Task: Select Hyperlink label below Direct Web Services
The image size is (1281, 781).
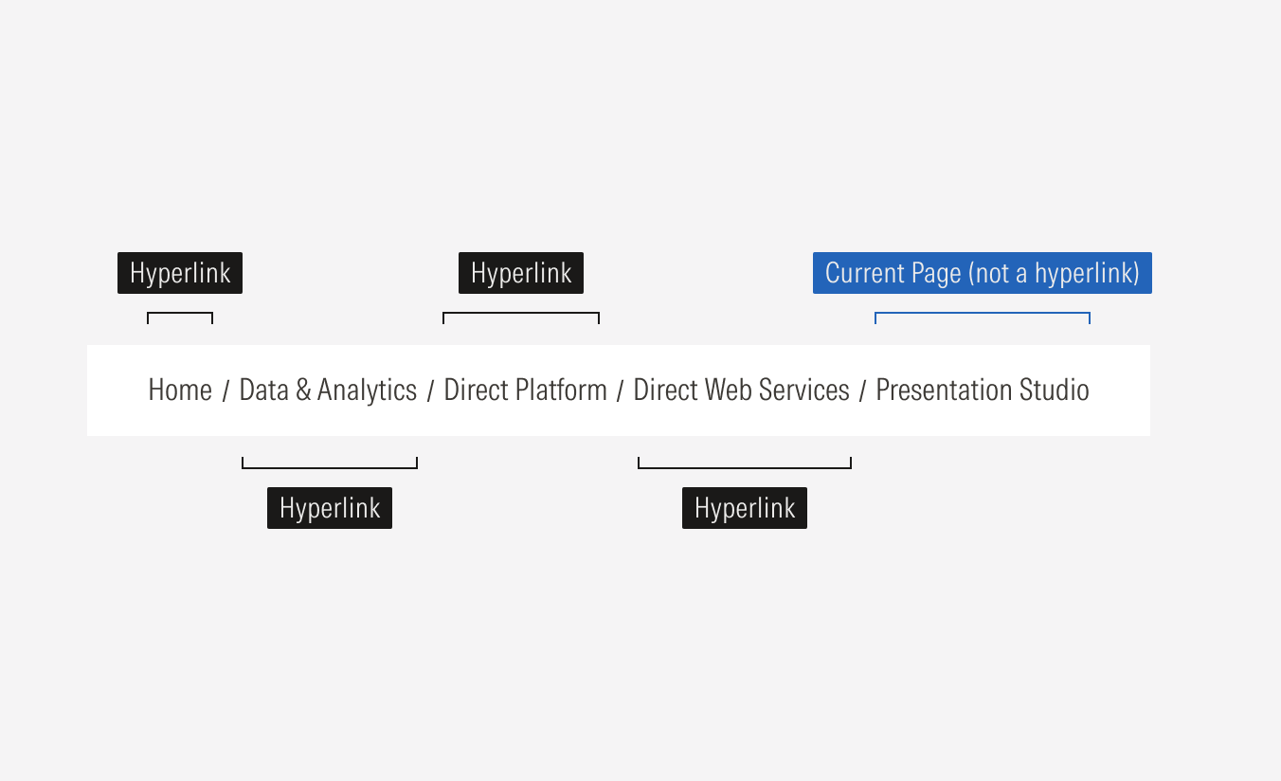Action: (745, 508)
